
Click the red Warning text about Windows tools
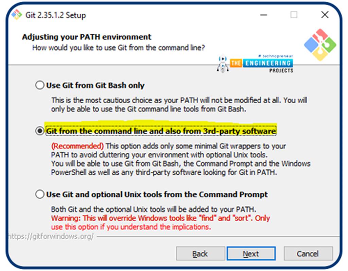(x=160, y=223)
